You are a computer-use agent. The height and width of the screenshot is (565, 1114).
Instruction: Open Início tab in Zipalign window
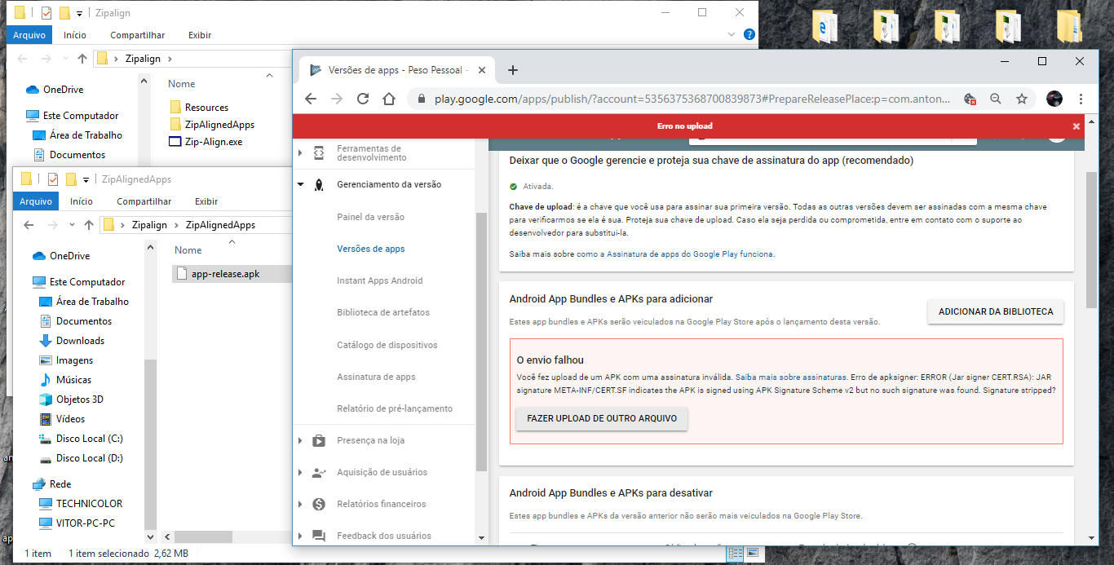point(75,35)
